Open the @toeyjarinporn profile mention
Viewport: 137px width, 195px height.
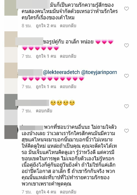pos(99,72)
